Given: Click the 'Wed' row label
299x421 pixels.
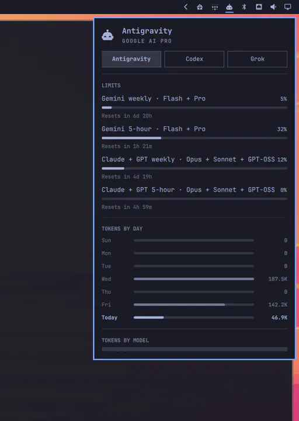Looking at the screenshot, I should (106, 279).
